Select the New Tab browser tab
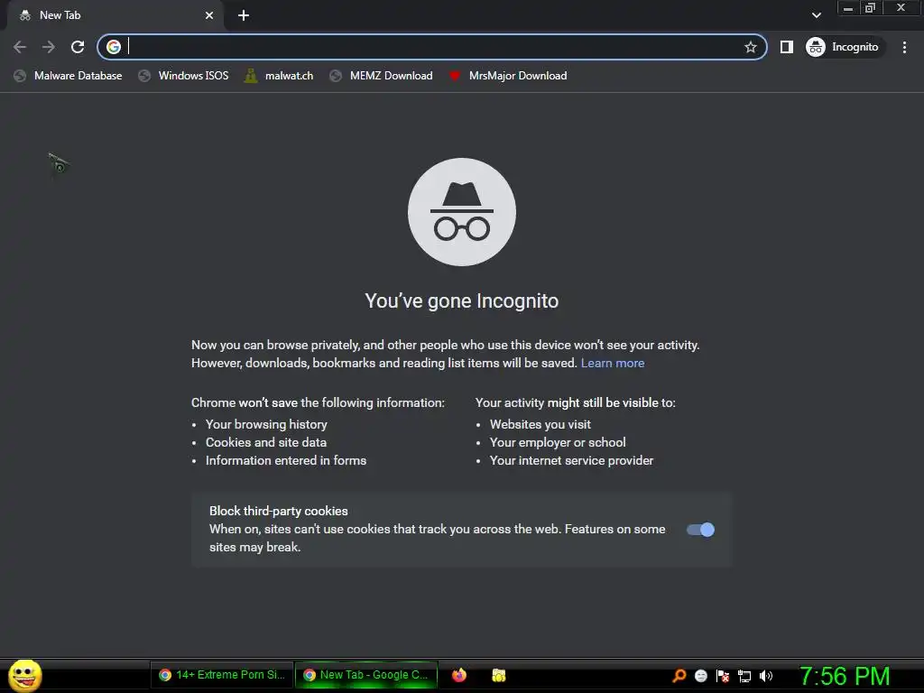Screen dimensions: 924x693 click(x=115, y=16)
